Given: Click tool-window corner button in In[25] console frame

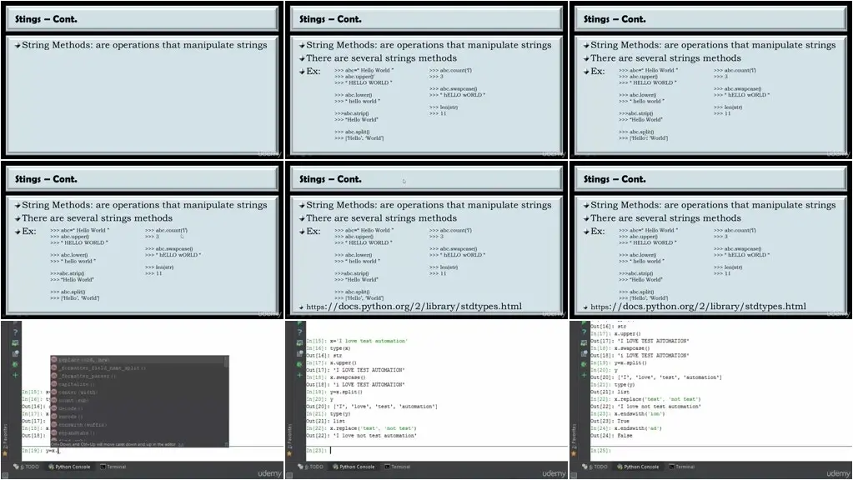Looking at the screenshot, I should click(574, 474).
